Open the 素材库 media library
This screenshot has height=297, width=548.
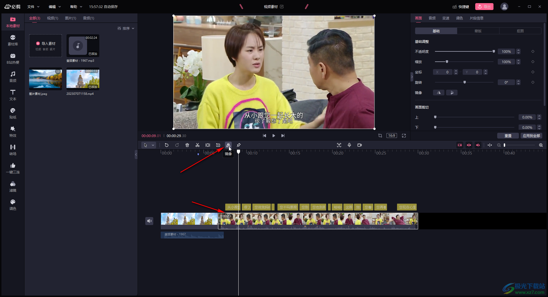pyautogui.click(x=13, y=41)
